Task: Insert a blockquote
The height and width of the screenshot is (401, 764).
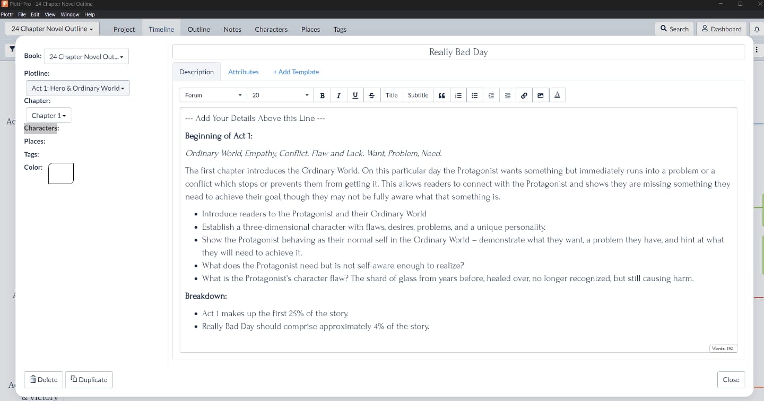Action: (x=441, y=95)
